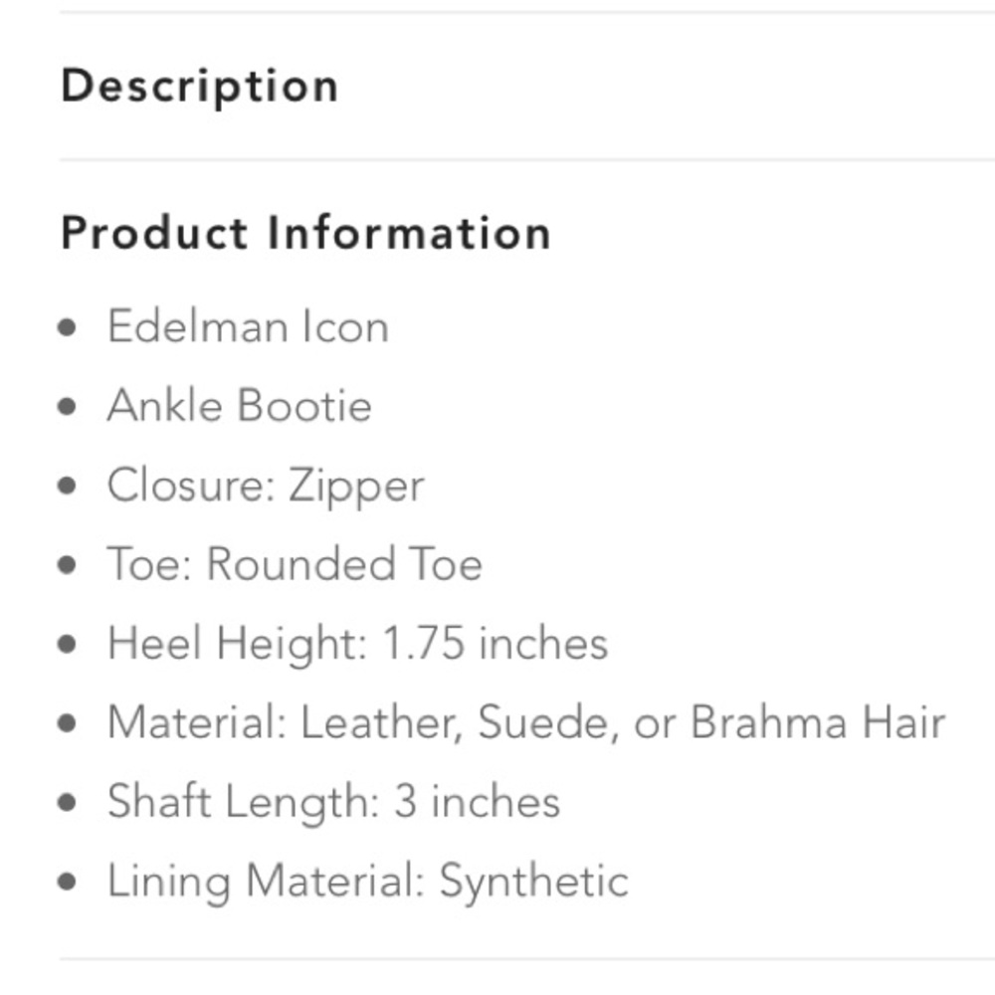Click the Ankle Bootie text
This screenshot has width=995, height=995.
pos(240,406)
